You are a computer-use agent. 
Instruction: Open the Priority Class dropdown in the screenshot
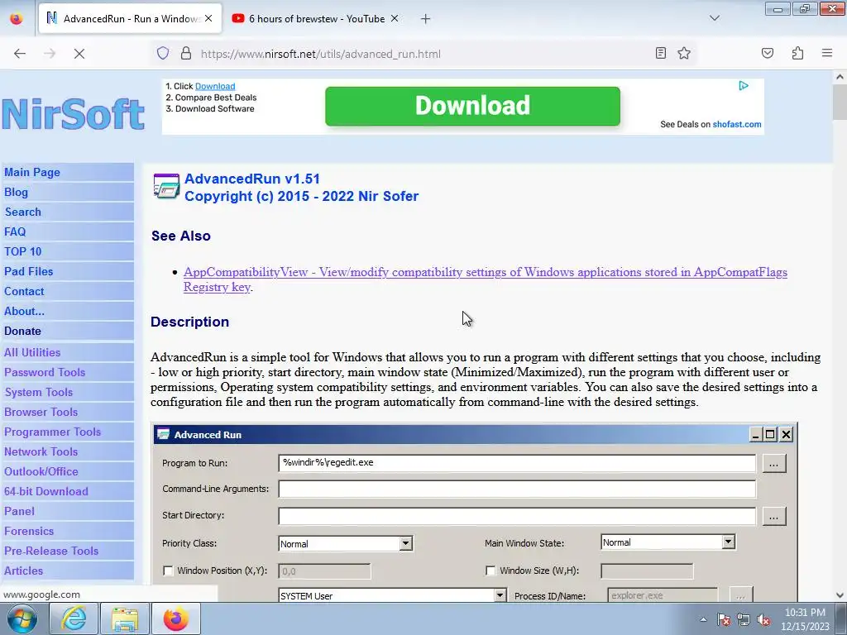pos(346,544)
